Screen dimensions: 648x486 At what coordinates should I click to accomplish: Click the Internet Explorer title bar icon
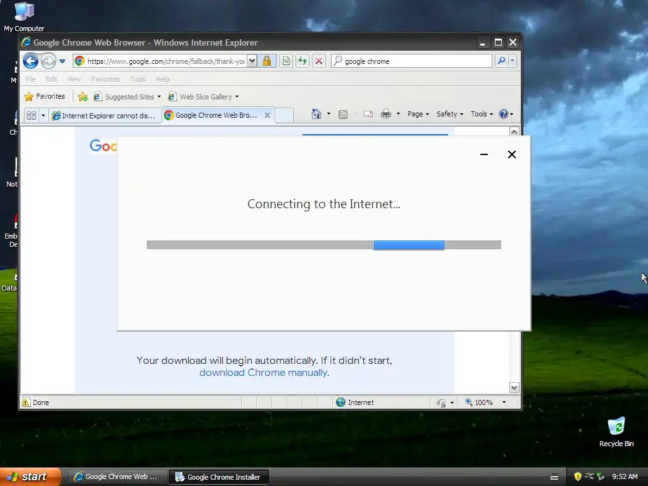[x=26, y=42]
